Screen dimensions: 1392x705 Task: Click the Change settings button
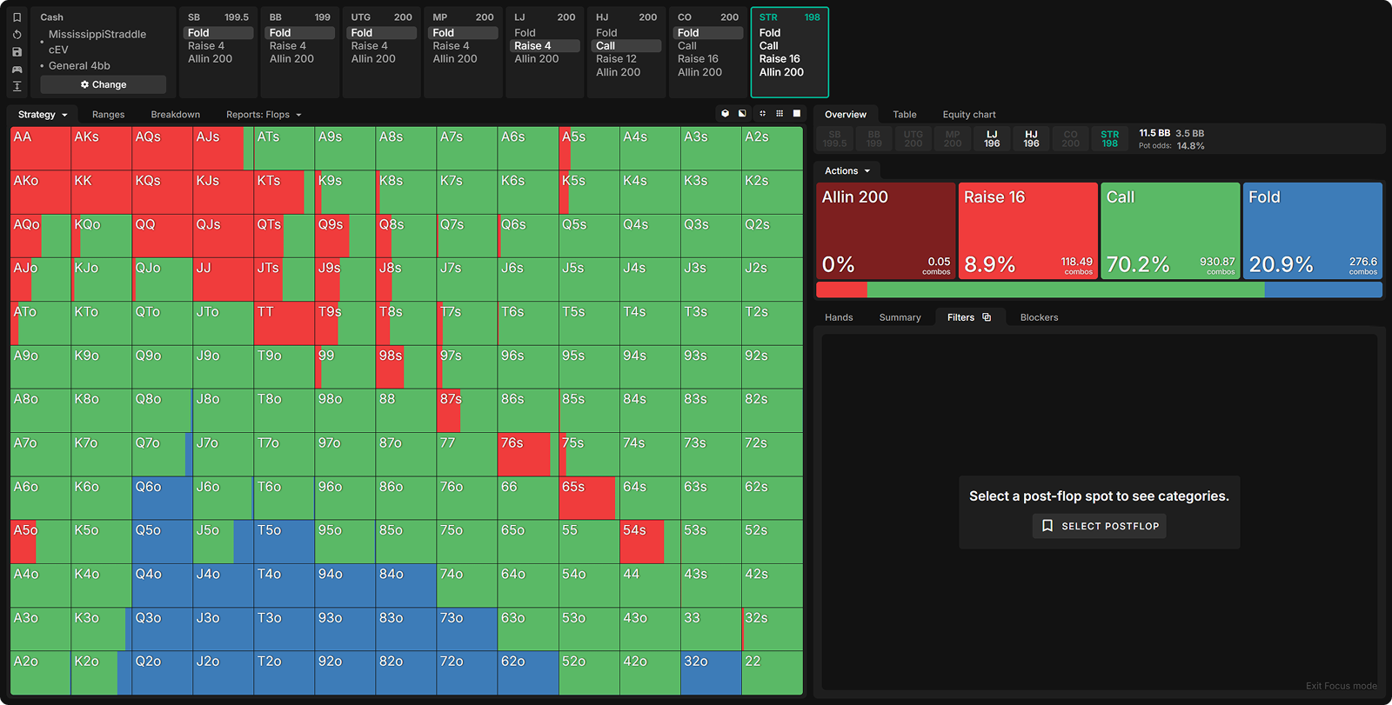[104, 84]
